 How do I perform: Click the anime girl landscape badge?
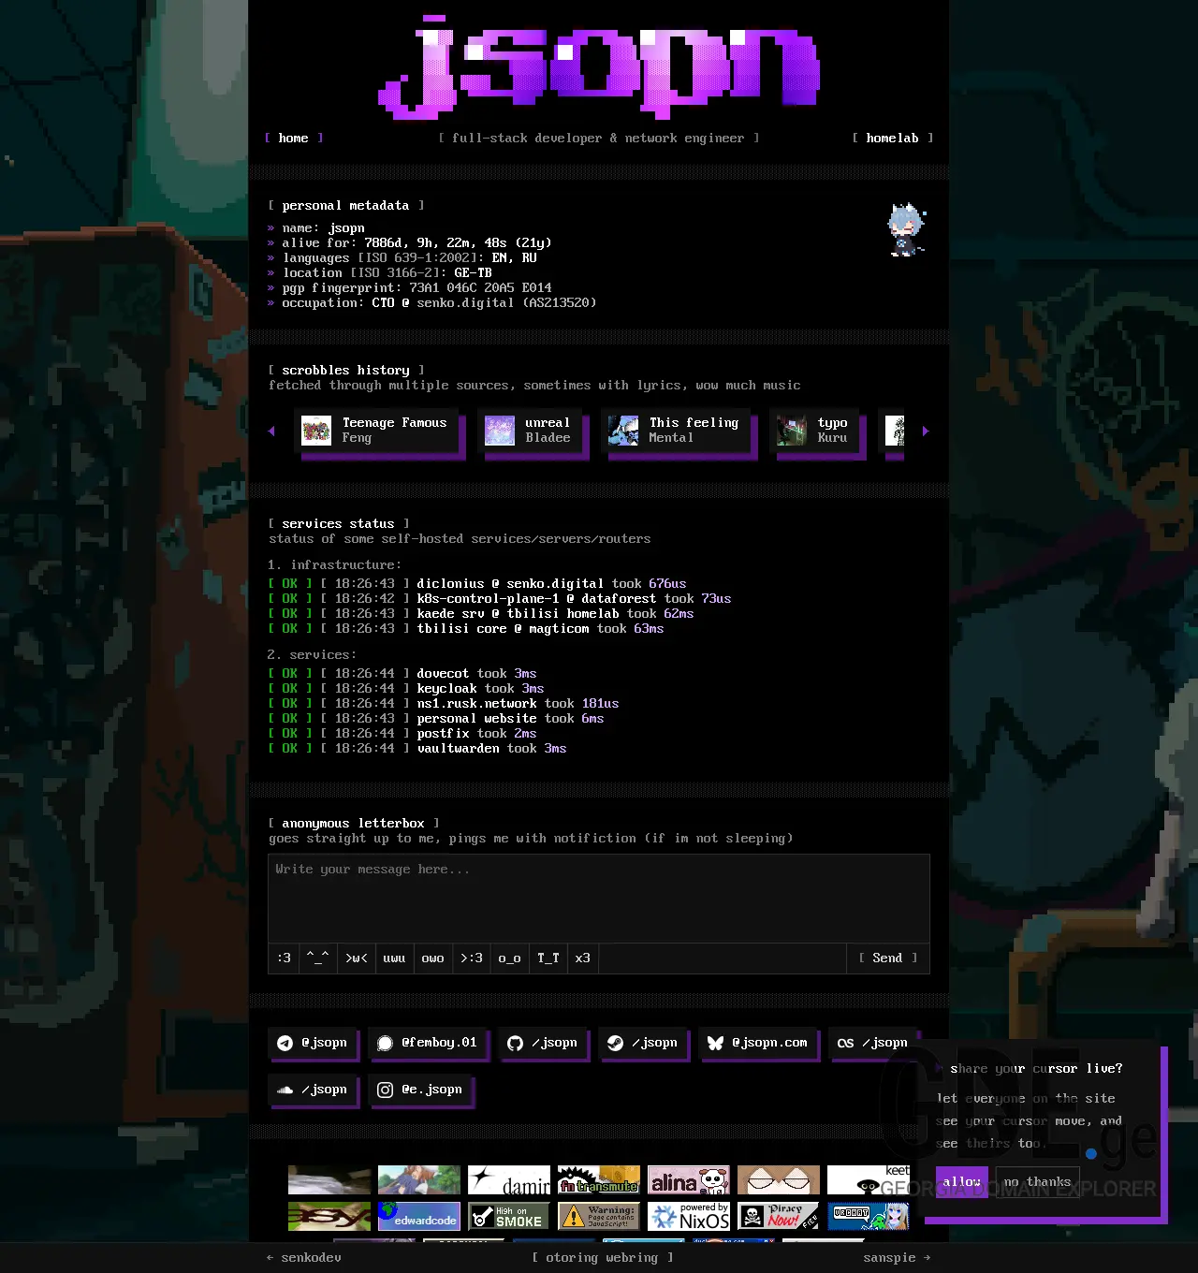419,1179
